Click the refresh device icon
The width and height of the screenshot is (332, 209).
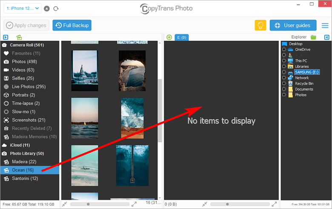tap(56, 8)
